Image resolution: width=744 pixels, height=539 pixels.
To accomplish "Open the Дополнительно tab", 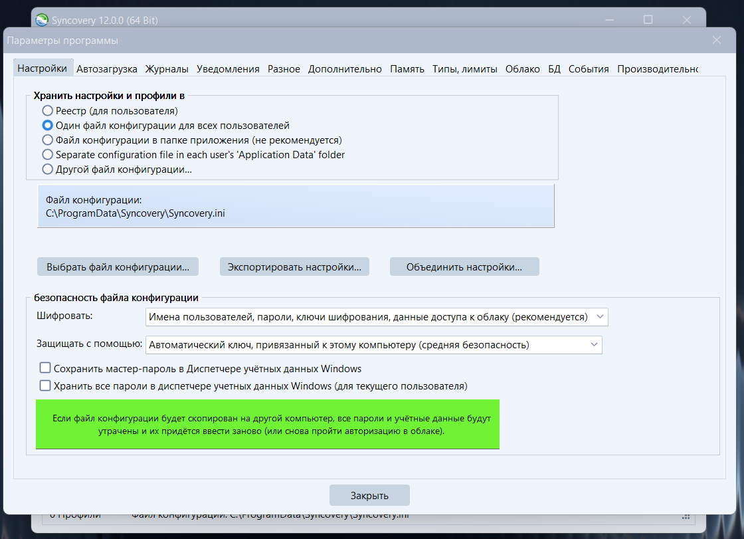I will click(x=345, y=69).
